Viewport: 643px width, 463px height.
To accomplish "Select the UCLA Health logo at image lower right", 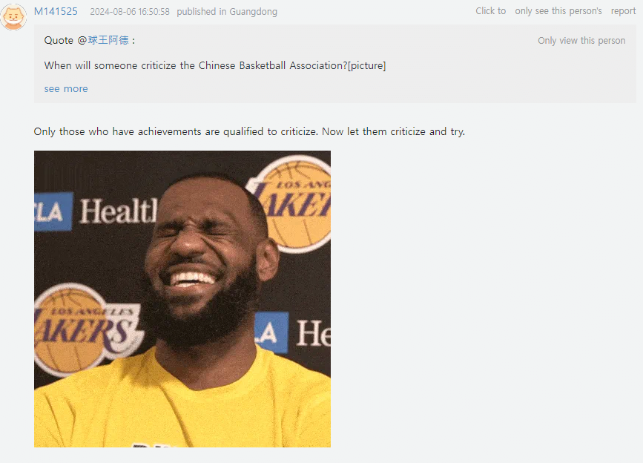I will [292, 333].
